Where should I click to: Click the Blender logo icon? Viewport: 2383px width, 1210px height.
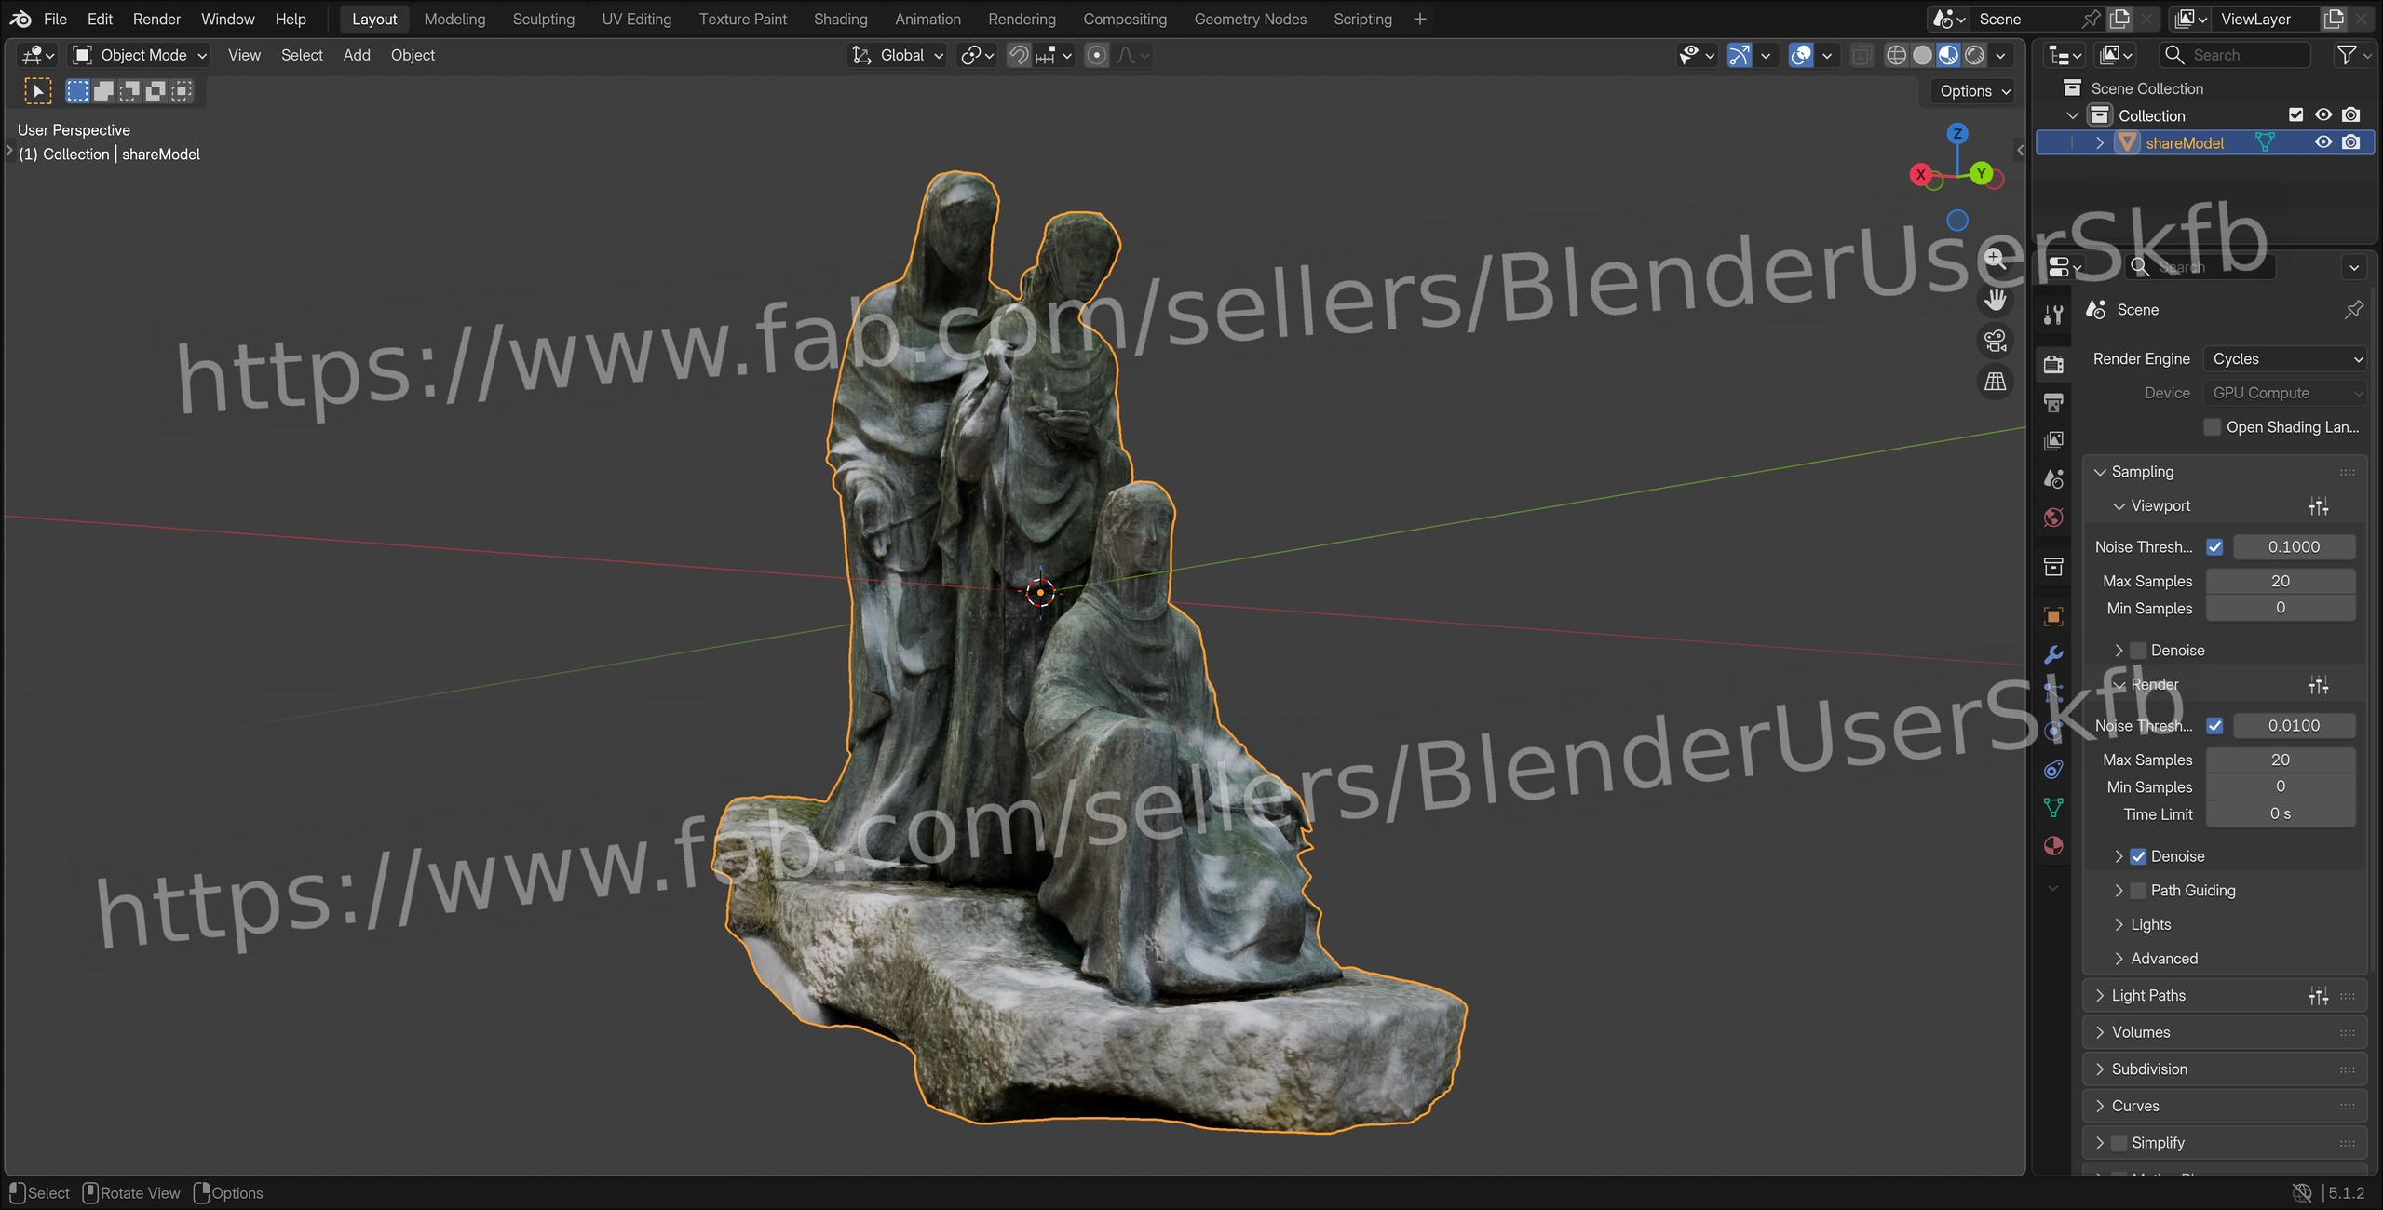tap(20, 19)
